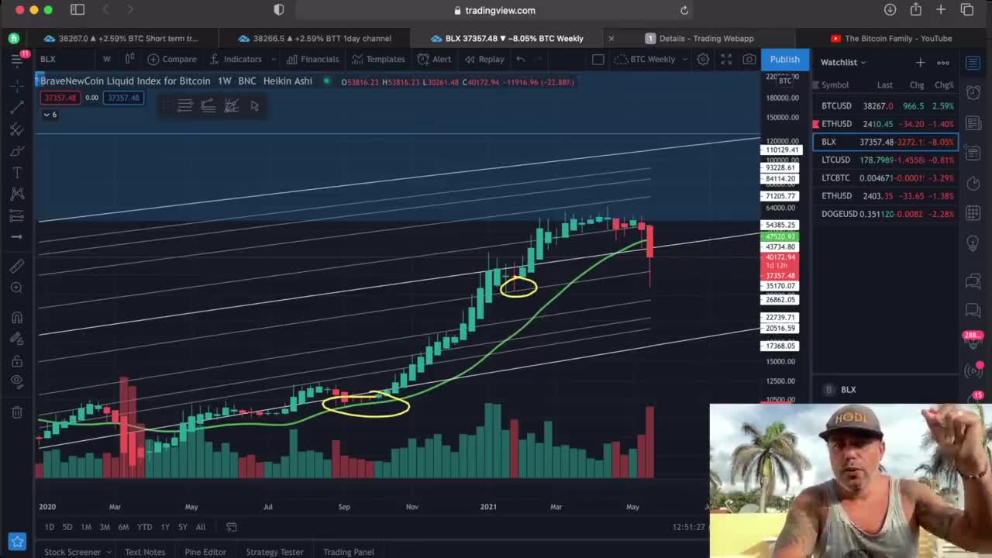Open Safari downloads icon
Image resolution: width=992 pixels, height=558 pixels.
(x=890, y=10)
